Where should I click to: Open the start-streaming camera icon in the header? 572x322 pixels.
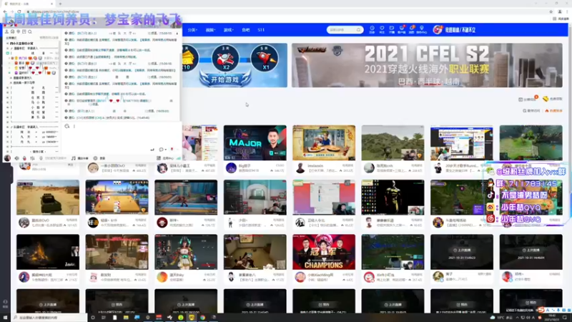391,29
